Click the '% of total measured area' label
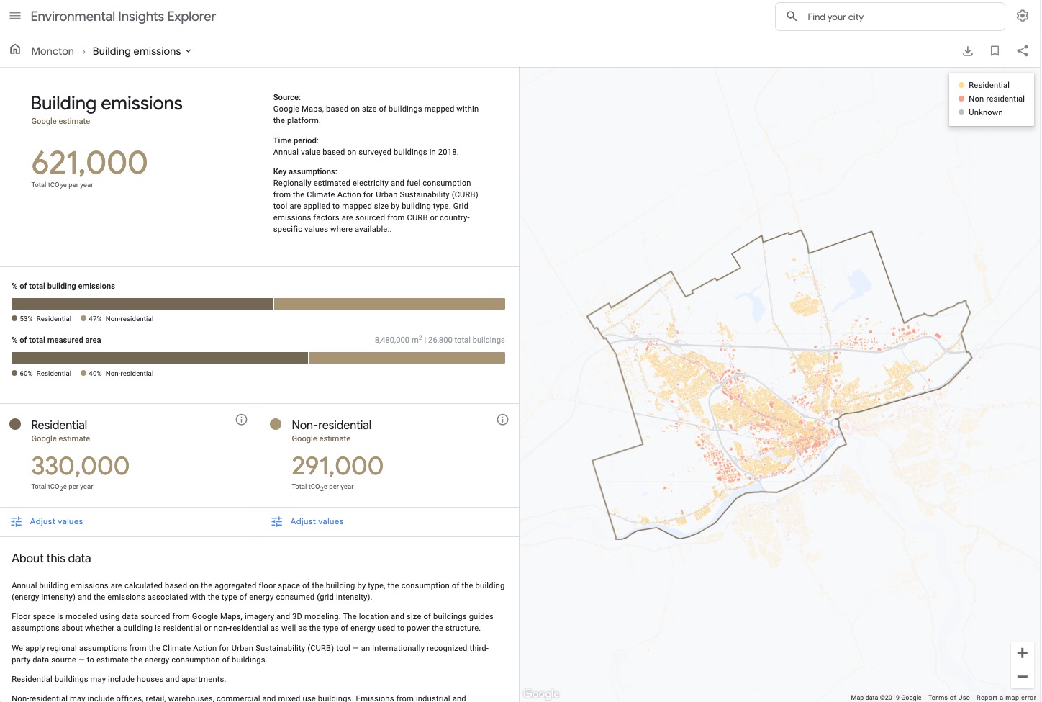The image size is (1042, 702). (56, 340)
